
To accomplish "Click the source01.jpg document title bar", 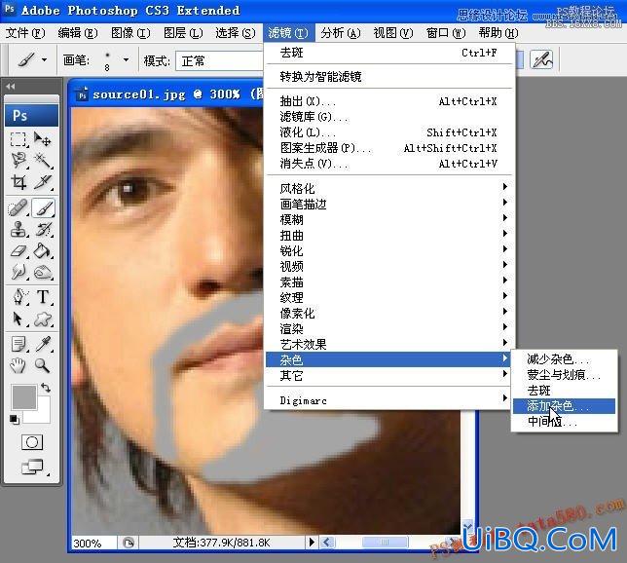I will pos(167,94).
